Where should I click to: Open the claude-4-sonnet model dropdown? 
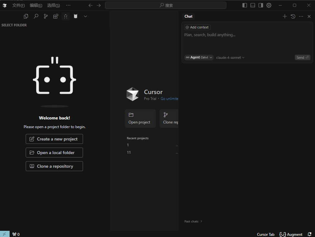[230, 58]
